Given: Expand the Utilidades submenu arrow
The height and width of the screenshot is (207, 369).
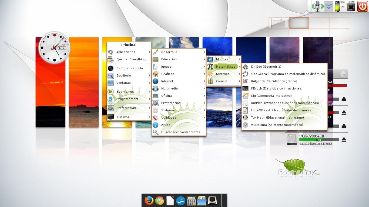Looking at the screenshot, I should click(x=204, y=118).
